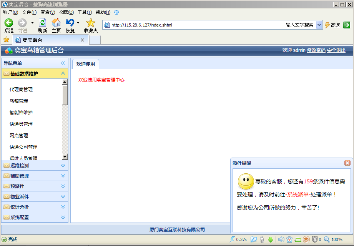Click the lightning speed icon showing 0.37s
The width and height of the screenshot is (354, 246).
(232, 239)
